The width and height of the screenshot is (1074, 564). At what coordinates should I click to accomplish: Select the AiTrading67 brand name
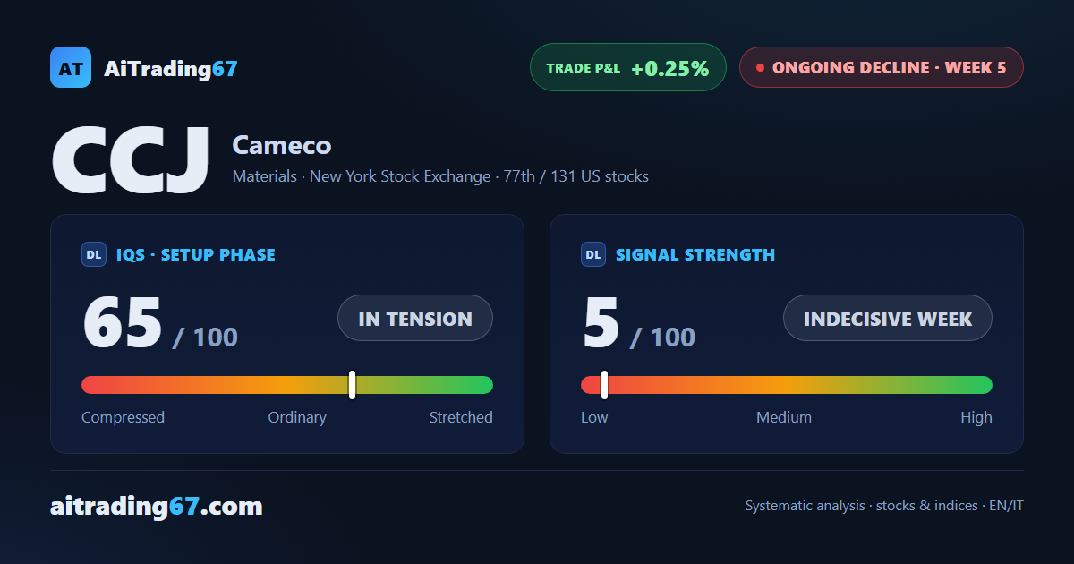(x=171, y=68)
